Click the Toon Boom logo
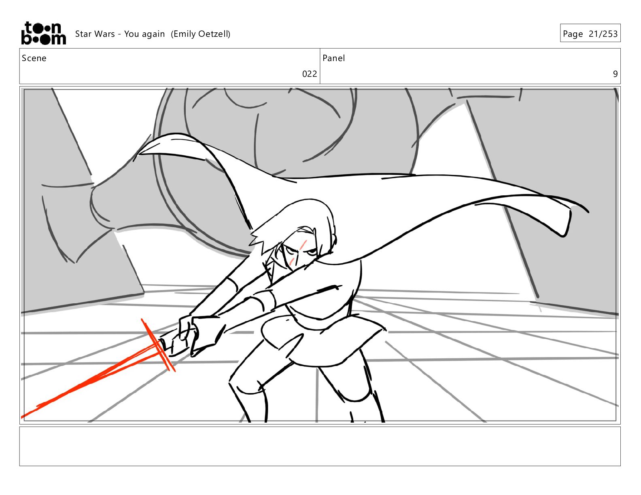 click(x=43, y=33)
